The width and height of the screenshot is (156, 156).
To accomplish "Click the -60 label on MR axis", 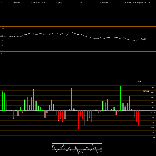I will 152,128.
